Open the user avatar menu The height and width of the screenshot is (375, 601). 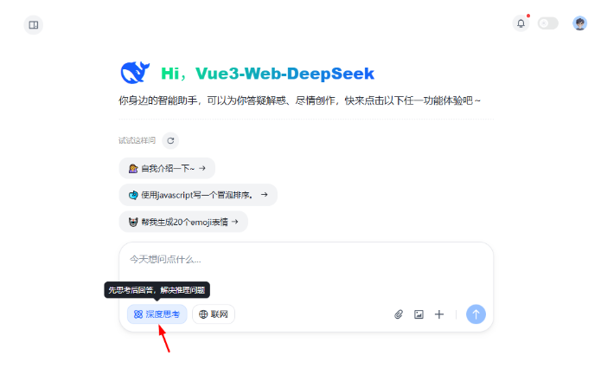tap(579, 23)
